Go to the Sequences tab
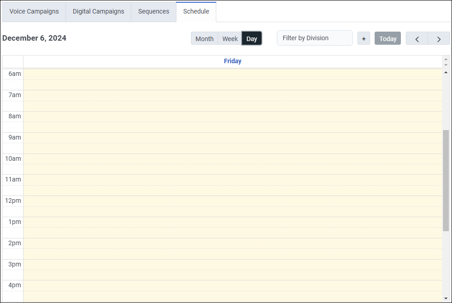Screen dimensions: 452x303 [153, 11]
